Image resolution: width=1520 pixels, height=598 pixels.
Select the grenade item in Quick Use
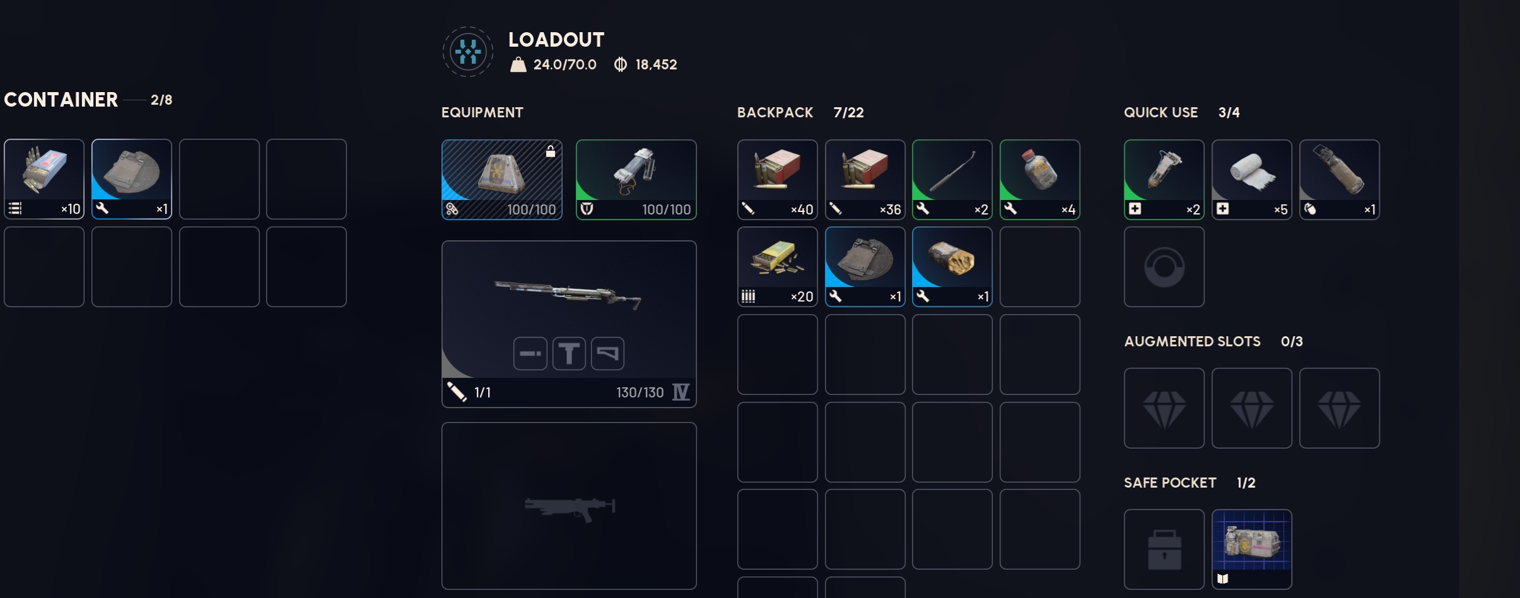[1339, 180]
